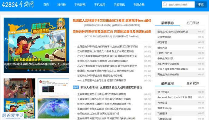Switch to the 最新软件 tab

tap(193, 83)
